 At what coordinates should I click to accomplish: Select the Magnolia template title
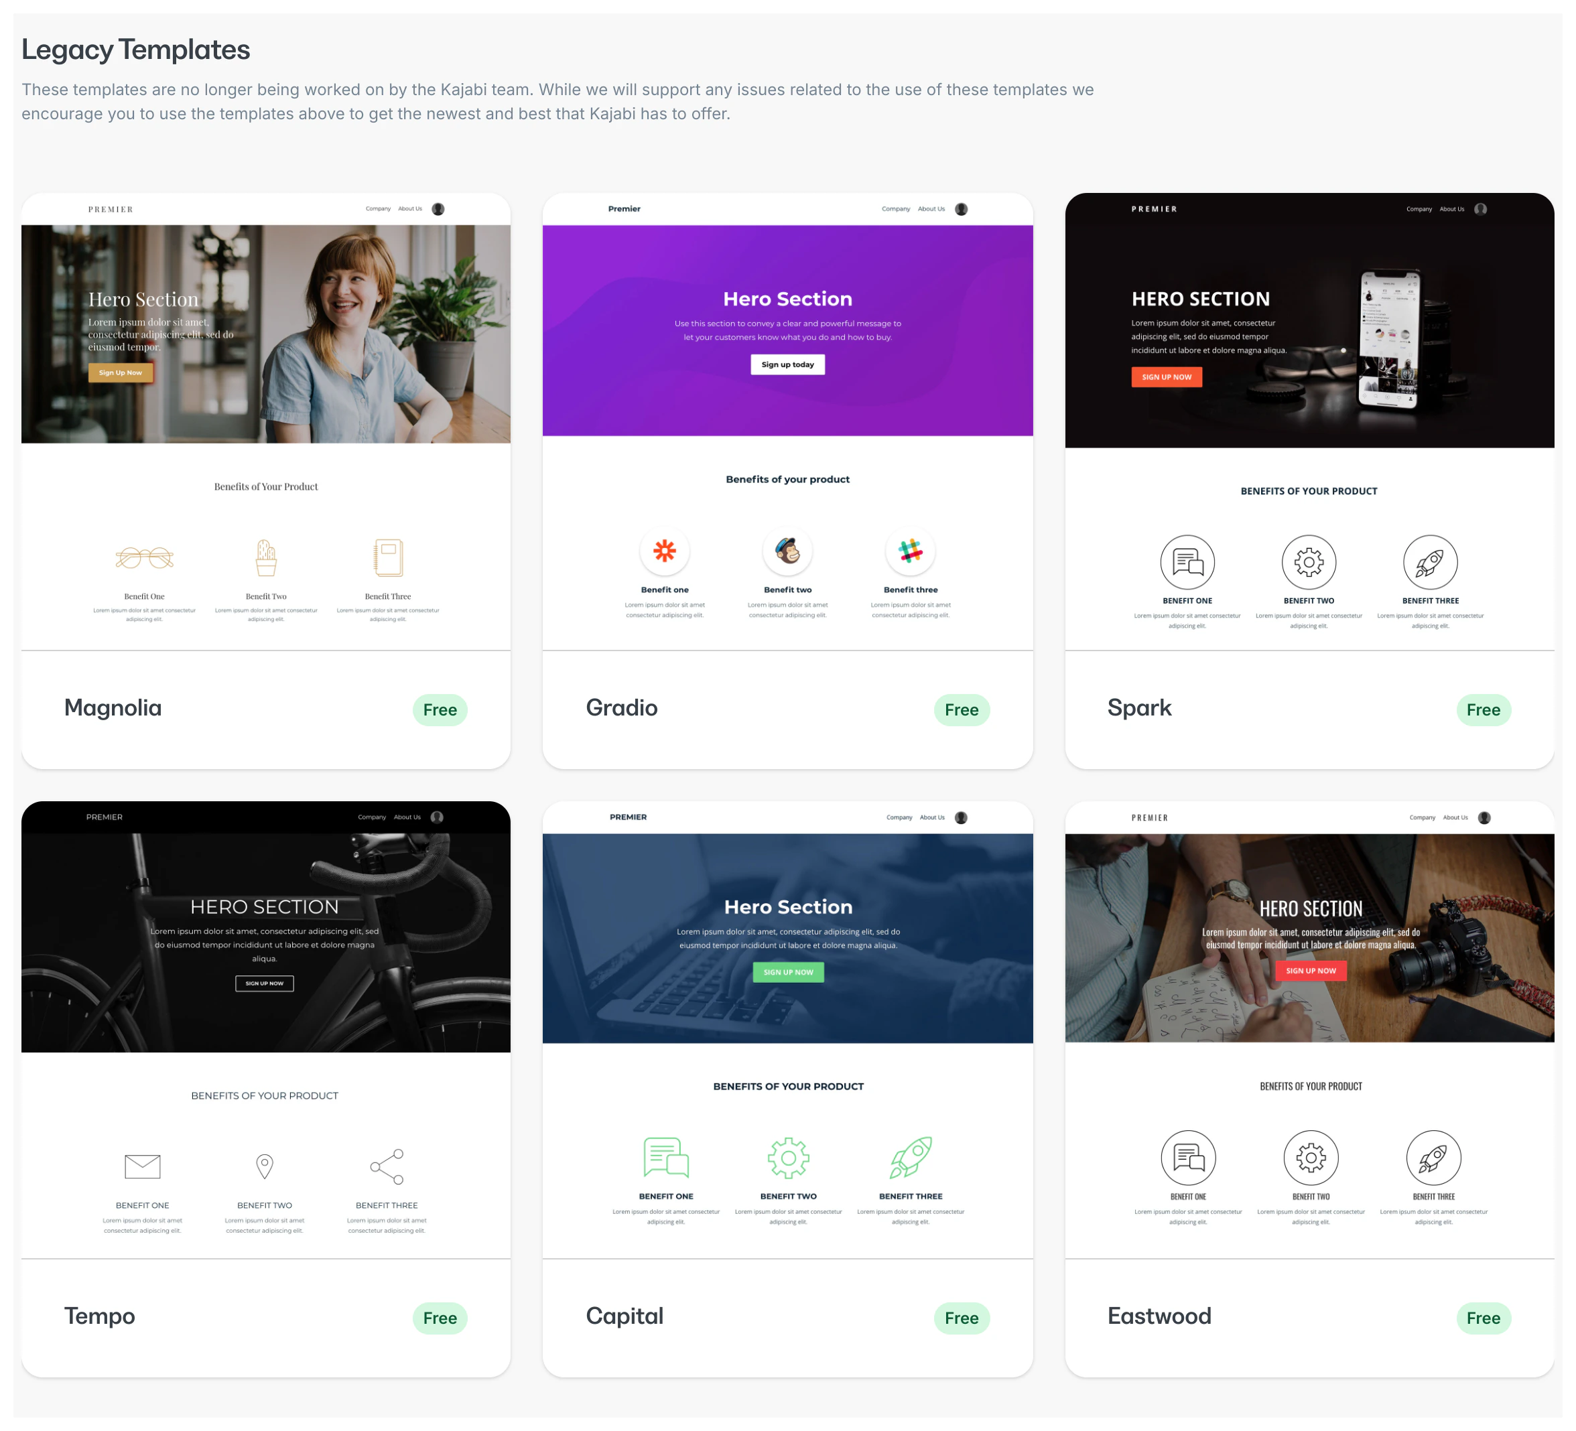tap(113, 708)
